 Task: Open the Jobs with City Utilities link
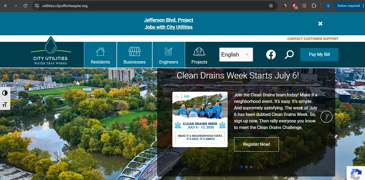tap(169, 27)
